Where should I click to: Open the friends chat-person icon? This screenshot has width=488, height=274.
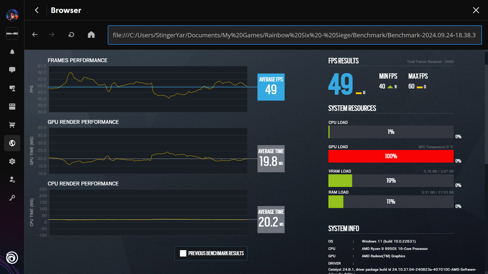(x=12, y=88)
